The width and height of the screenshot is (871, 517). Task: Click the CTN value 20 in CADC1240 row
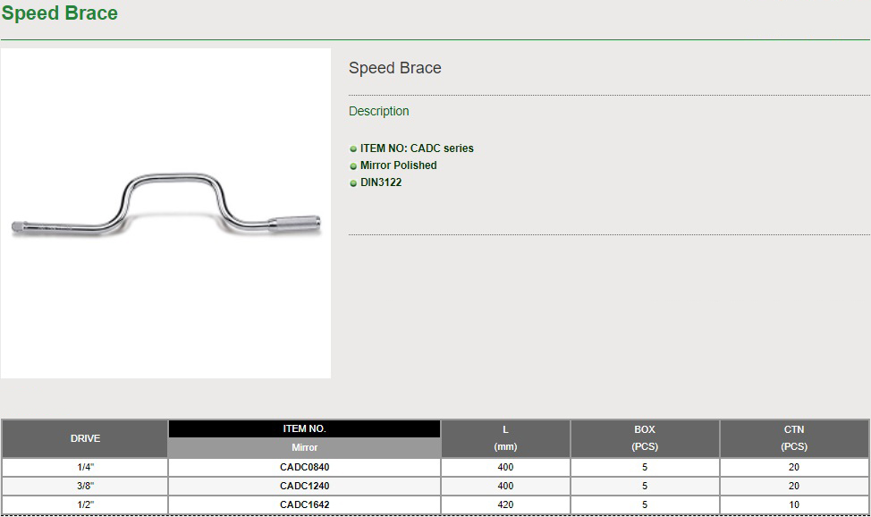click(x=794, y=486)
